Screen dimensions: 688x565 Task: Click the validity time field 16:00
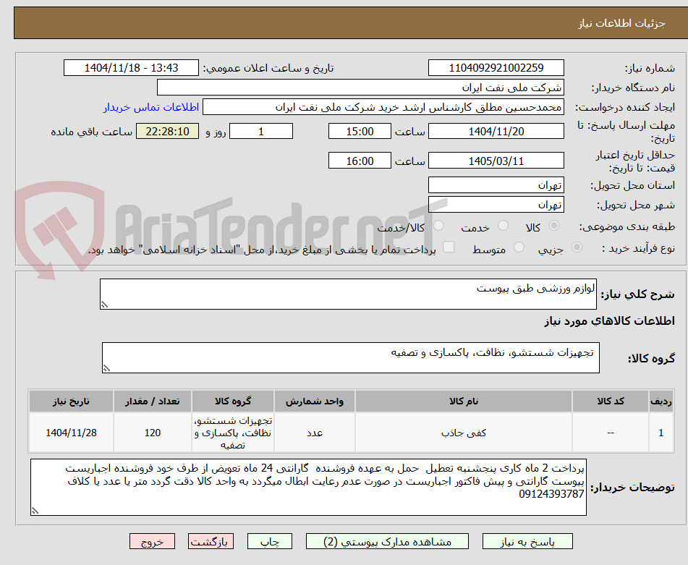coord(360,161)
